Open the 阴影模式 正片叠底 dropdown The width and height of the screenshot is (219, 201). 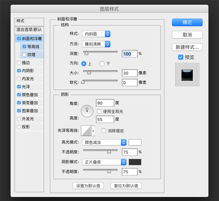(104, 162)
